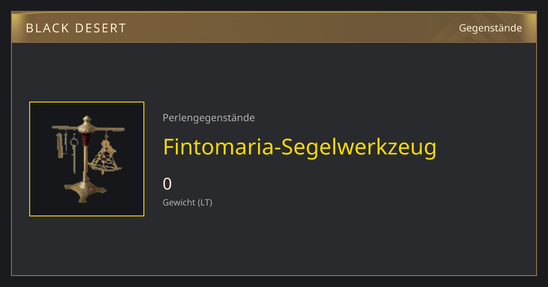The image size is (548, 287).
Task: Click the BLACK DESERT header logo text
Action: coord(76,28)
